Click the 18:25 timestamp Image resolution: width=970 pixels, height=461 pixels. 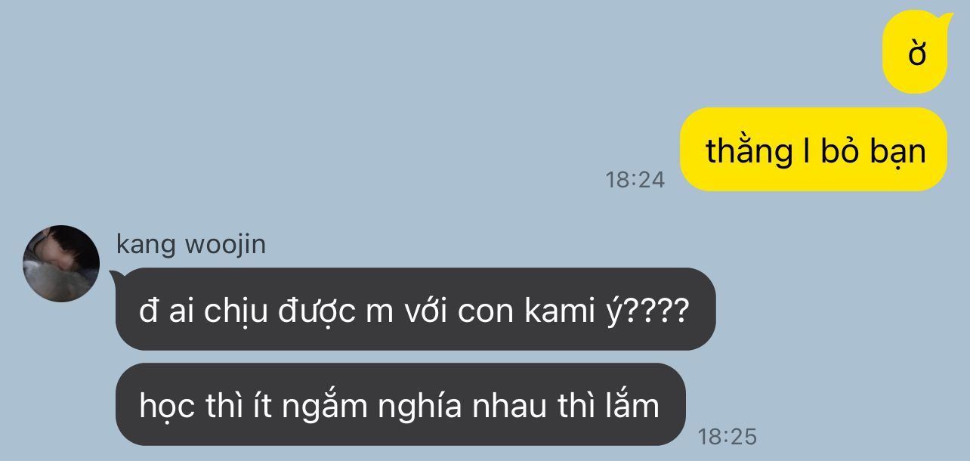[x=727, y=437]
